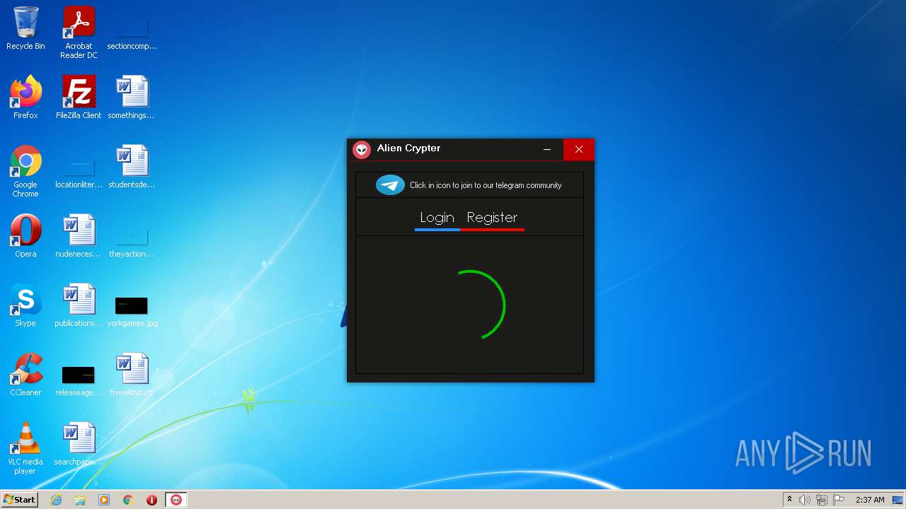Select the Firefox desktop shortcut
The width and height of the screenshot is (906, 509).
[25, 98]
